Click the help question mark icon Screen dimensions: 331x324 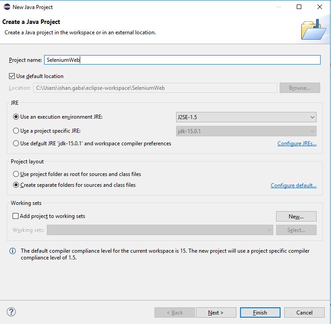11,312
